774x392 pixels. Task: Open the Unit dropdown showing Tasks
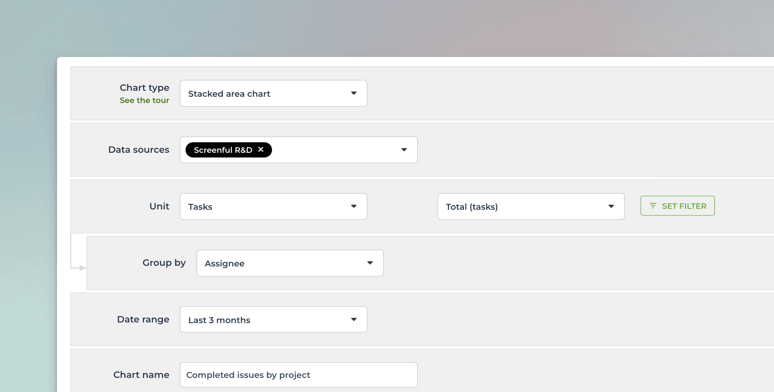tap(273, 206)
